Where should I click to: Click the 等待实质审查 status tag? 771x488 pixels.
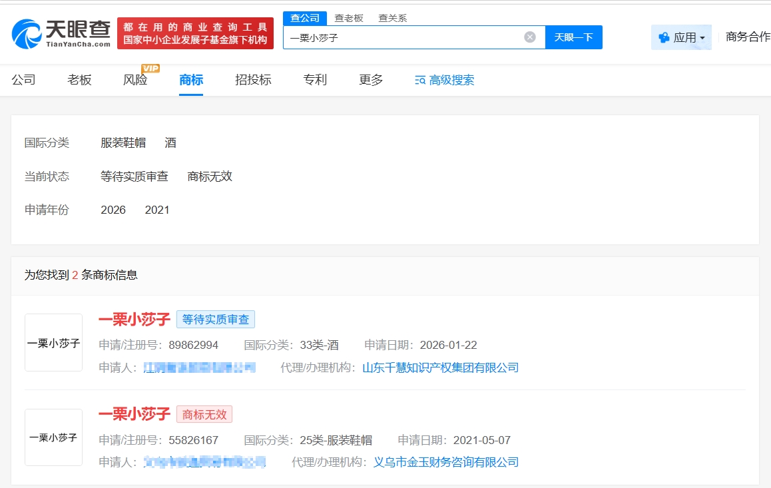click(215, 320)
